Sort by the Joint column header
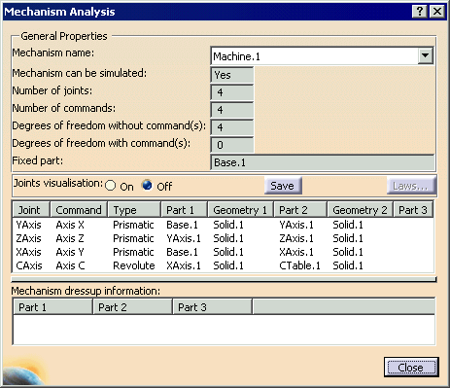Screen dimensions: 450x388 (x=31, y=210)
